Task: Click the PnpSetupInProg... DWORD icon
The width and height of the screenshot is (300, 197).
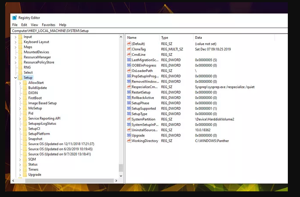Action: point(129,76)
